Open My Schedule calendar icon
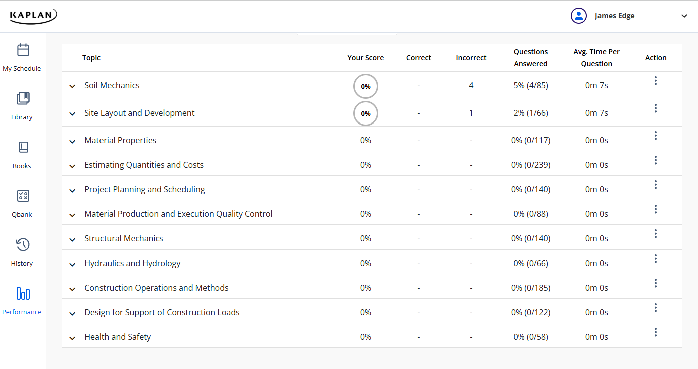Image resolution: width=698 pixels, height=369 pixels. [x=23, y=50]
